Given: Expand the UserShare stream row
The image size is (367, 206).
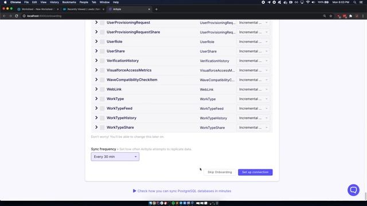Looking at the screenshot, I should tap(96, 51).
